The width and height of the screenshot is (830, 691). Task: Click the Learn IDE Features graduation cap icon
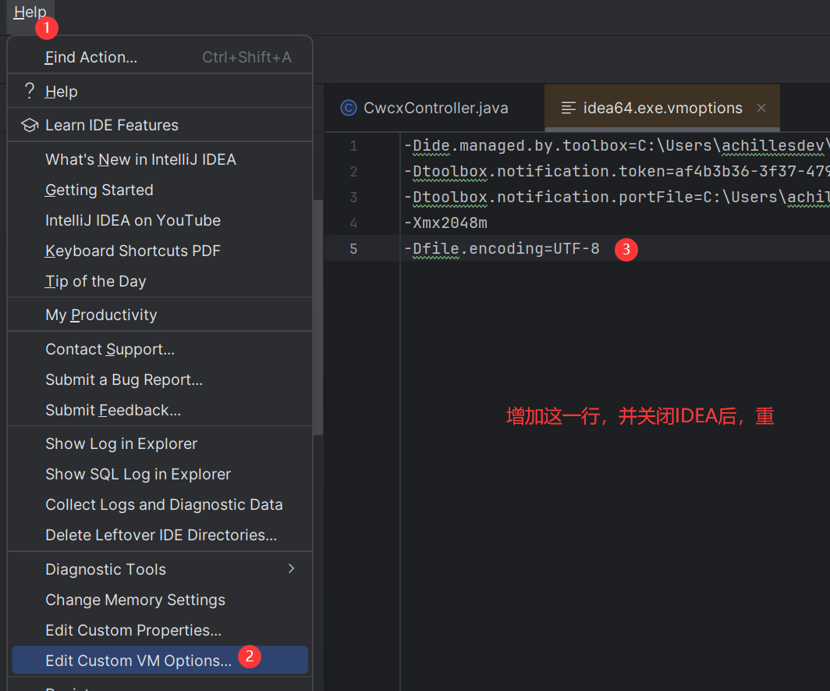point(30,125)
